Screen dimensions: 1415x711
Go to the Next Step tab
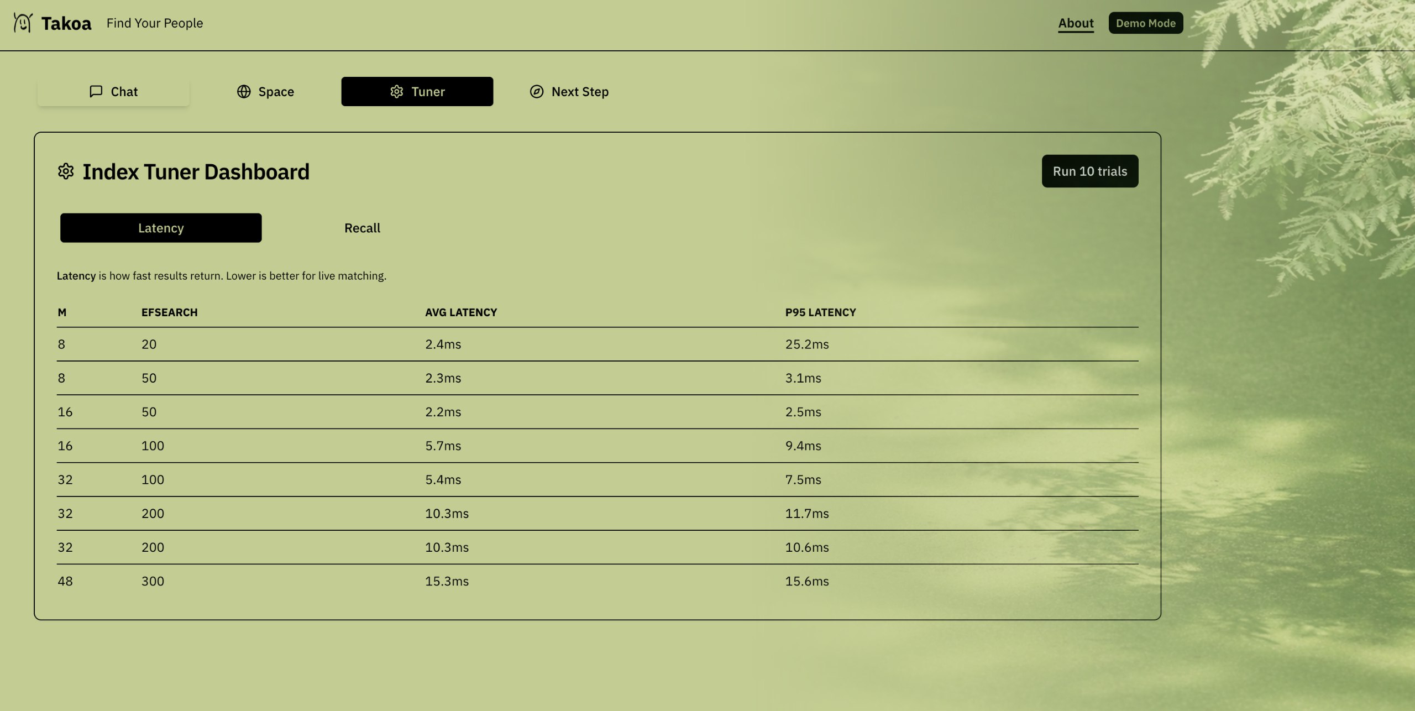click(569, 91)
